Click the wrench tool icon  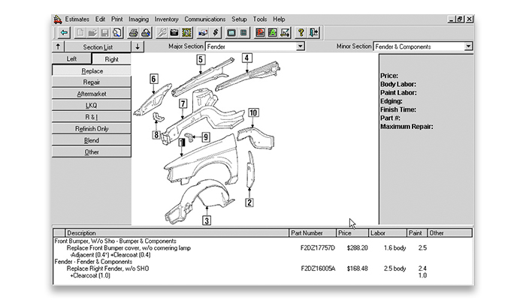(x=161, y=33)
